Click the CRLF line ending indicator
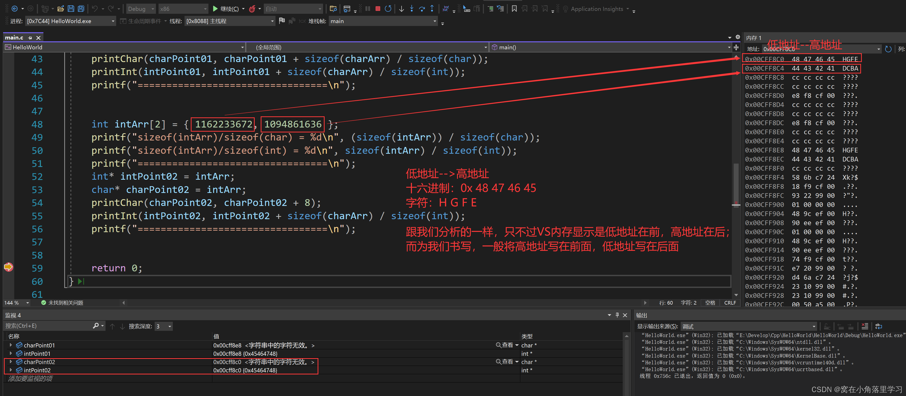This screenshot has width=906, height=396. pyautogui.click(x=730, y=303)
